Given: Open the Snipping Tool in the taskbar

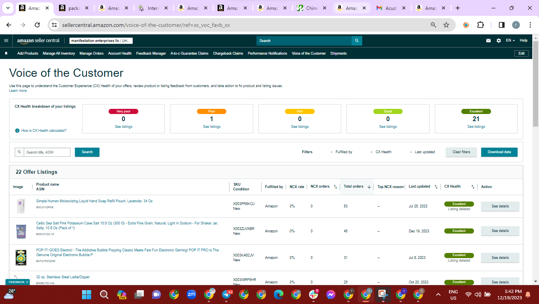Looking at the screenshot, I should [x=383, y=294].
